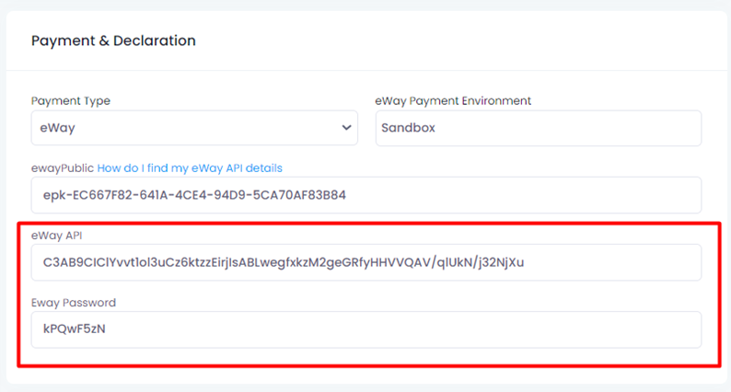This screenshot has width=731, height=392.
Task: Click the kPQwF5zN password text
Action: tap(75, 329)
